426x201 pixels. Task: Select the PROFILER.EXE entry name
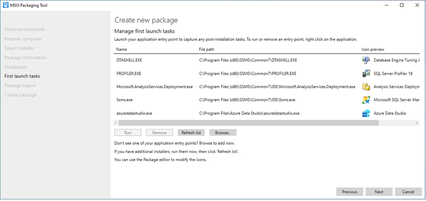point(128,74)
